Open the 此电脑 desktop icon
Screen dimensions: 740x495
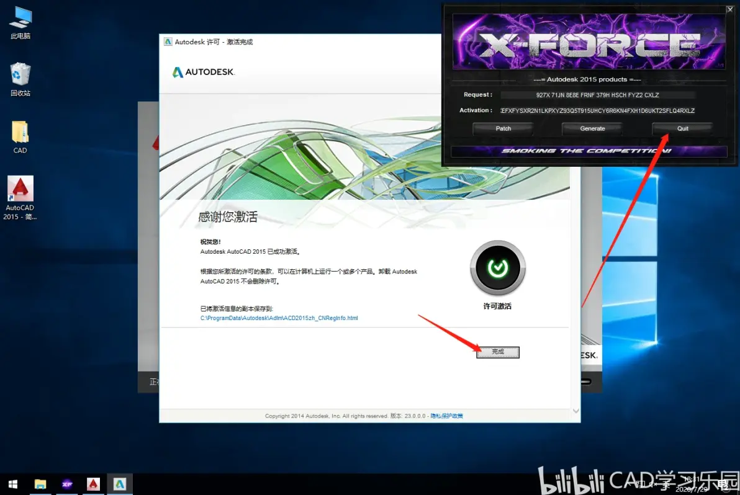pyautogui.click(x=20, y=22)
